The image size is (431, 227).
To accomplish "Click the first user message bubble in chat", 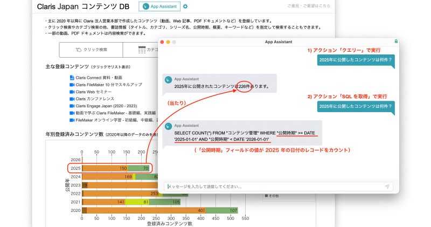I will click(x=356, y=60).
